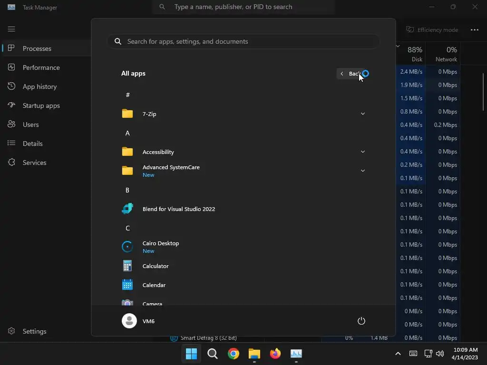Select the 2.4 MB/s disk cell
Image resolution: width=487 pixels, height=365 pixels.
(x=411, y=72)
